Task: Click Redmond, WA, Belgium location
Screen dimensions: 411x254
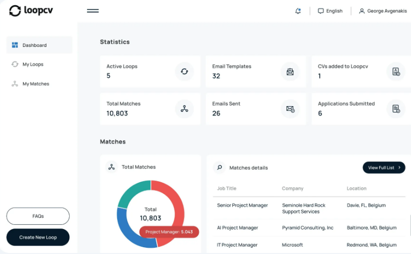Action: click(x=372, y=245)
